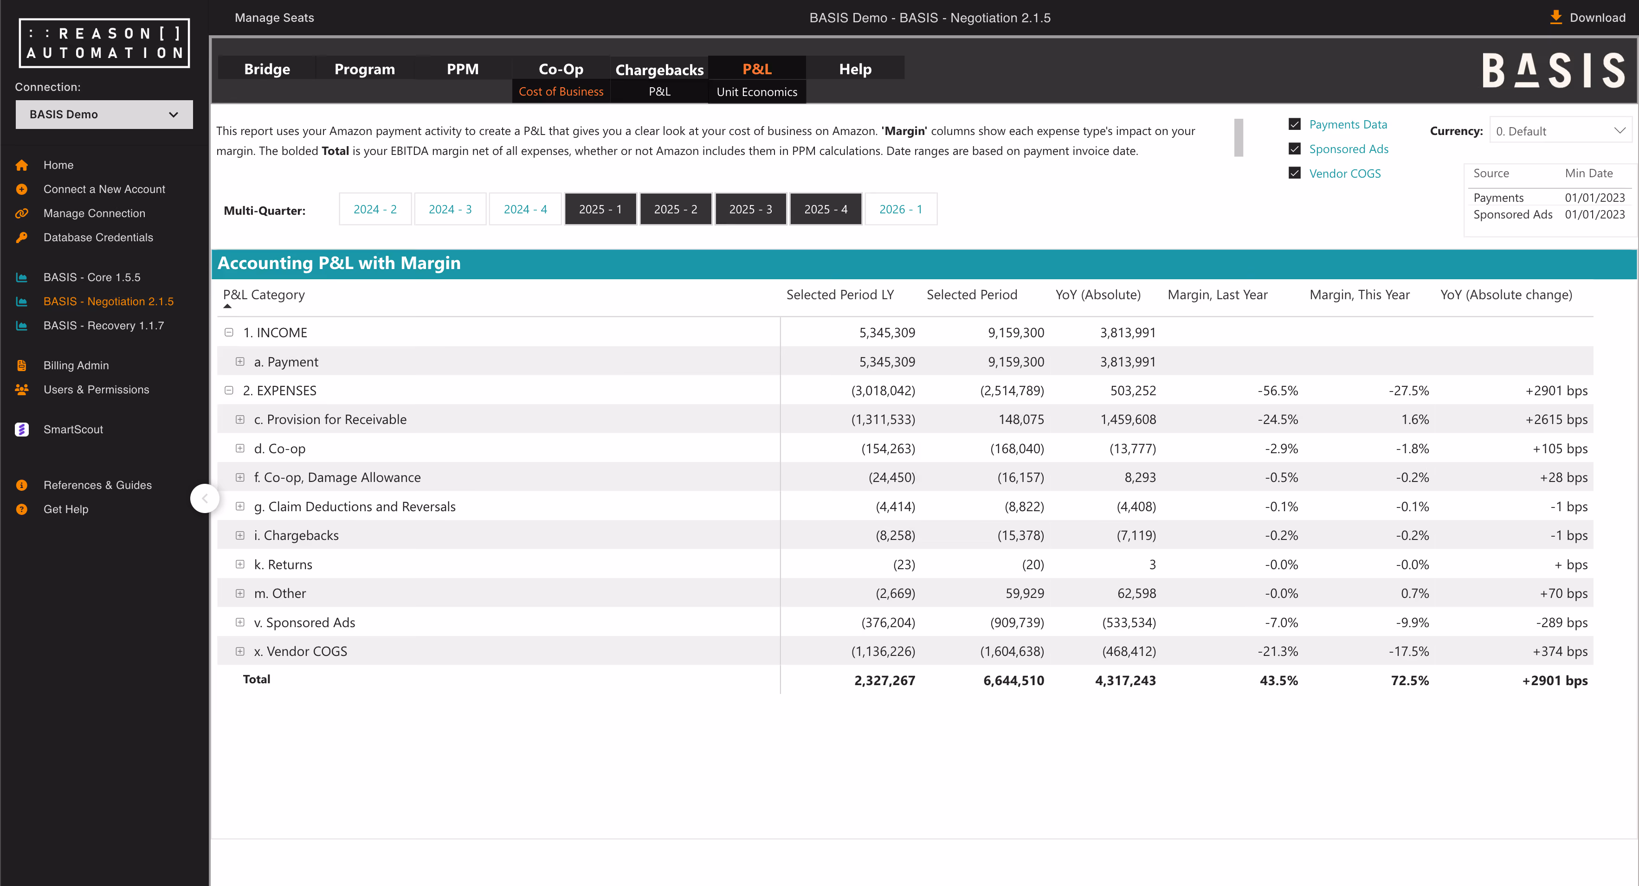The image size is (1639, 886).
Task: Click EXPENSES margin +2901 bps cell
Action: pos(1556,391)
